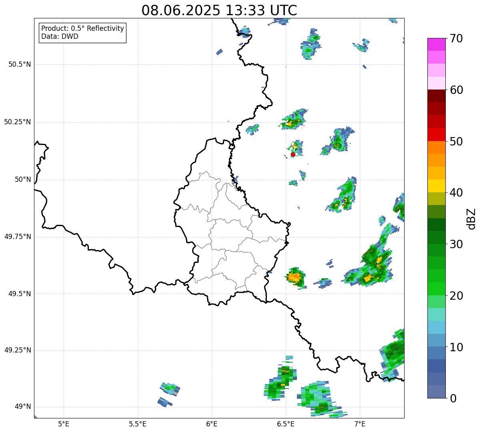481x432 pixels.
Task: Click the colorbar tick value 20
Action: 457,296
